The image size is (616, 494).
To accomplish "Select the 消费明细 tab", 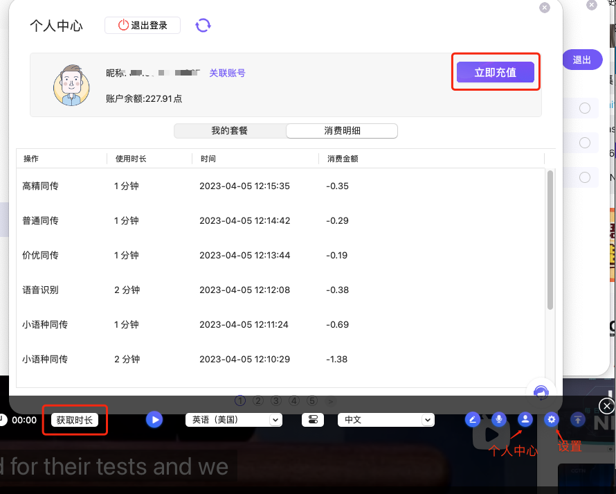I will coord(342,131).
